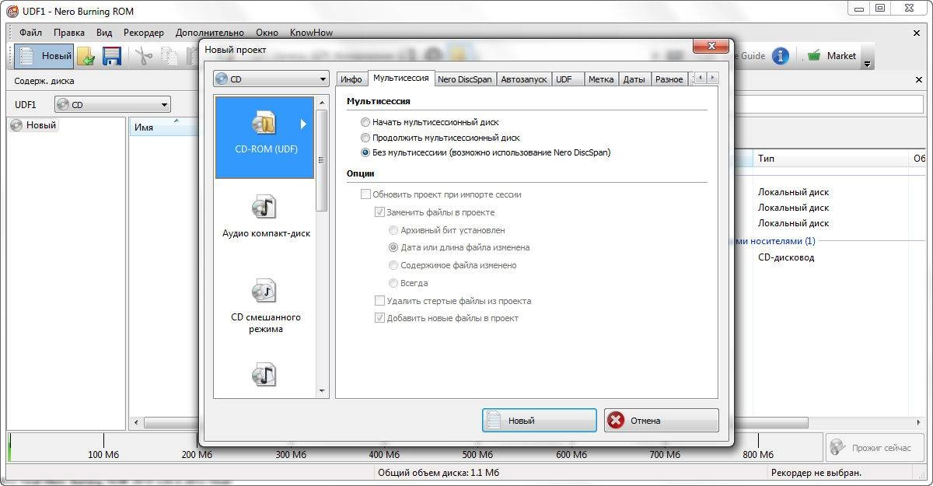The image size is (933, 486).
Task: Click the Nero app icon in the title bar
Action: pyautogui.click(x=11, y=11)
